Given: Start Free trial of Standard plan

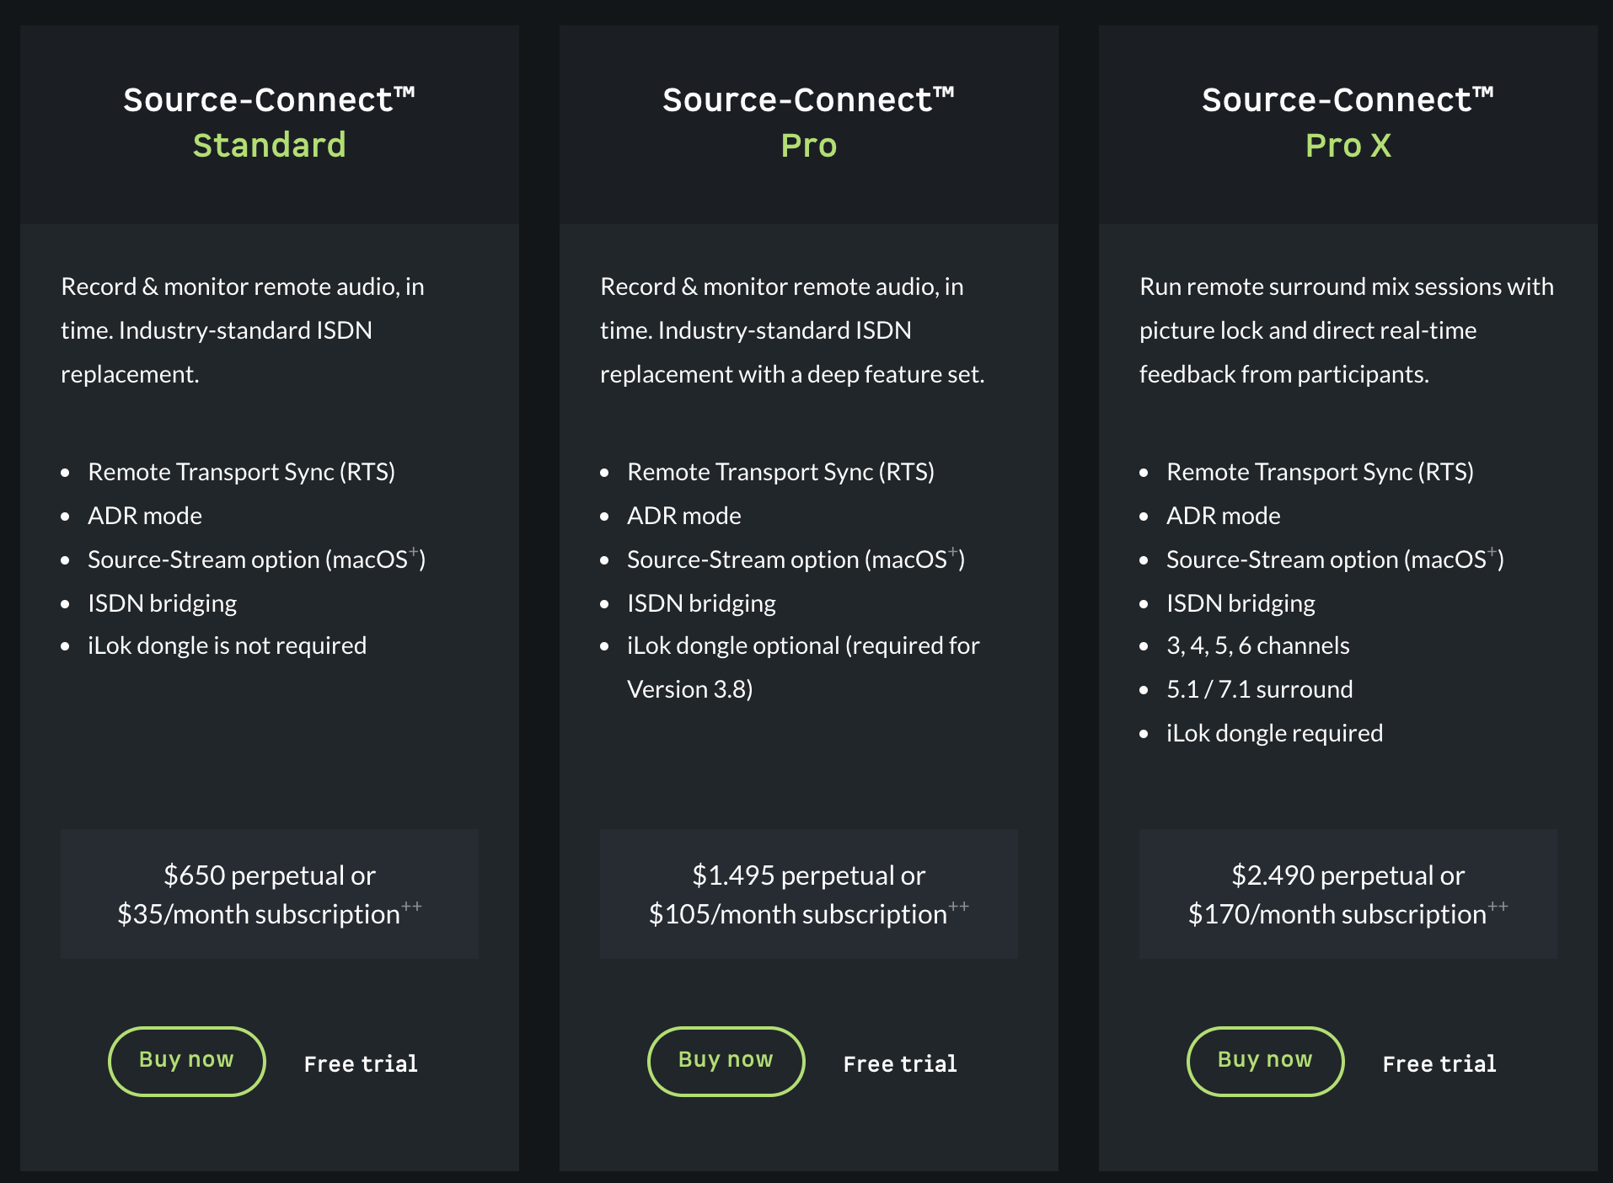Looking at the screenshot, I should tap(361, 1063).
